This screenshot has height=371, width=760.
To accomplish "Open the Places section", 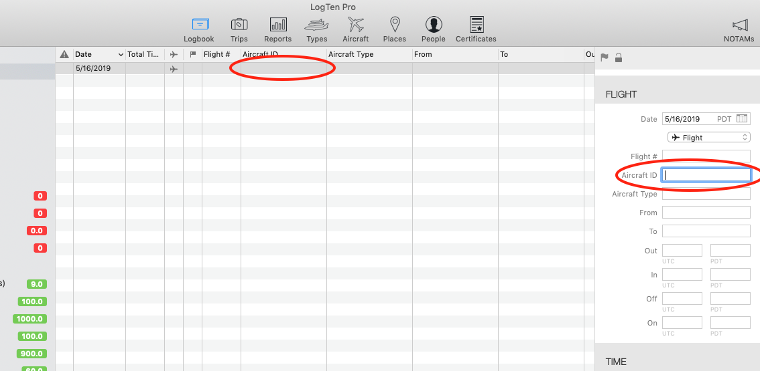I will (x=395, y=29).
